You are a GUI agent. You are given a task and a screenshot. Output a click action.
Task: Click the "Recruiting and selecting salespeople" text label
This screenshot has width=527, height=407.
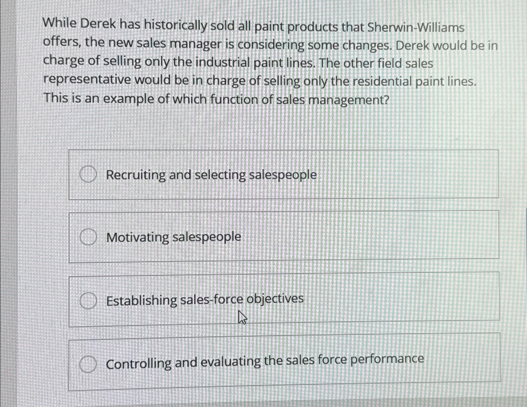pos(212,175)
